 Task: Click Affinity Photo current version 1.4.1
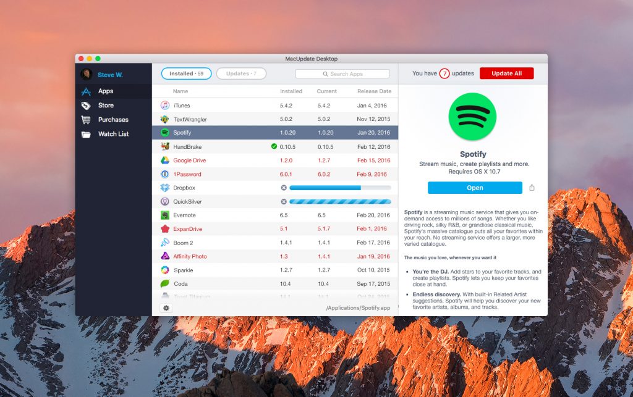pos(324,256)
